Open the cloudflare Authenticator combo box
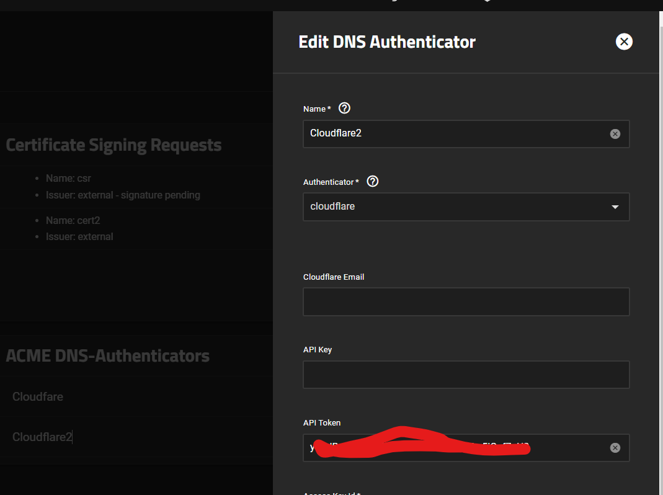This screenshot has height=495, width=663. [x=465, y=207]
